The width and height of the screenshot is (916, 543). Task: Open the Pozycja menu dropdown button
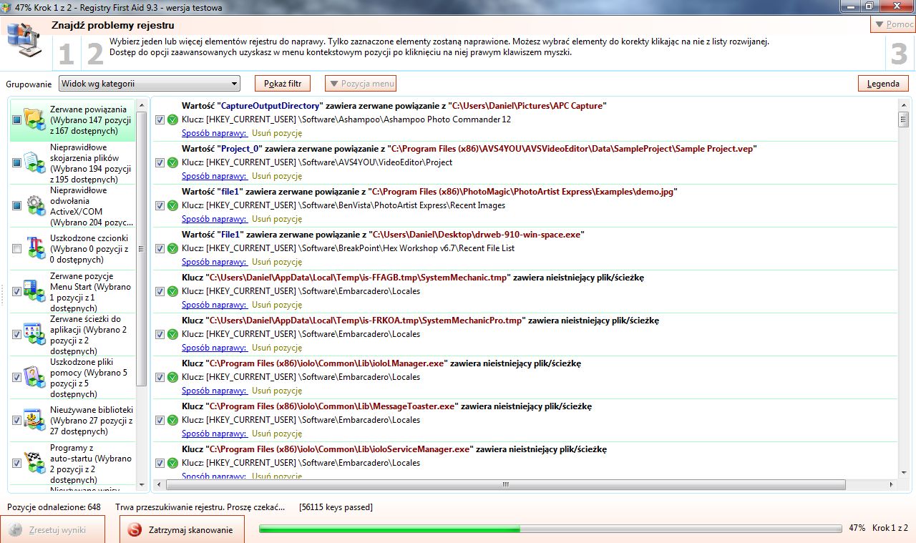click(361, 84)
